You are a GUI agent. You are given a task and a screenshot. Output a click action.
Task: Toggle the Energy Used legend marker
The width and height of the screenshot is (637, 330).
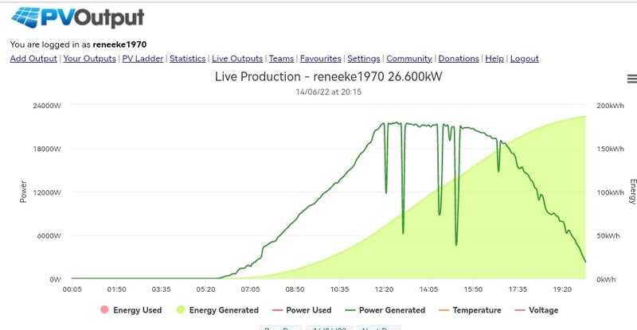104,310
